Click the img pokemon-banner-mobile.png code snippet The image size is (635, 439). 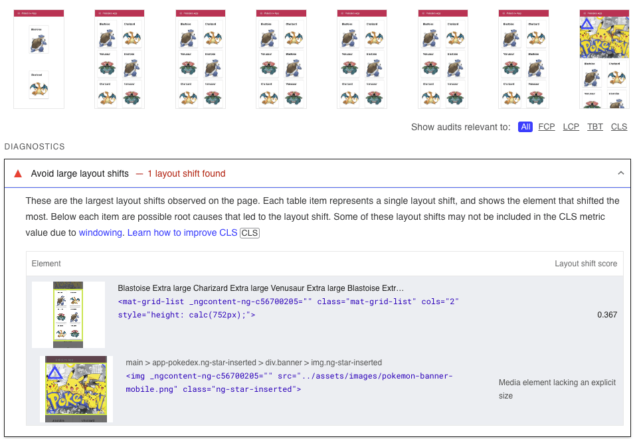(x=289, y=383)
